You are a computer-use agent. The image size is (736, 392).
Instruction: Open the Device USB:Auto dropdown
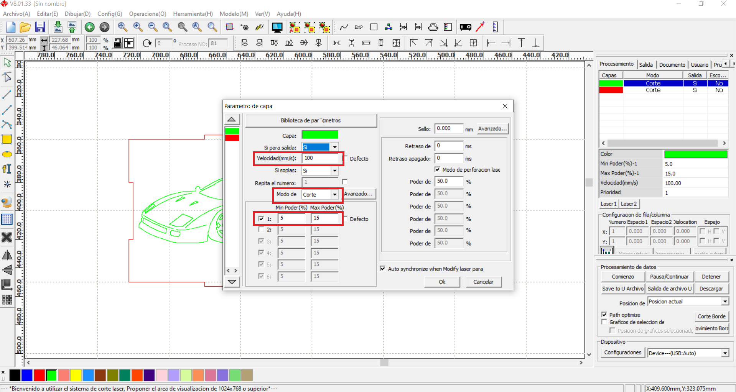pos(725,353)
